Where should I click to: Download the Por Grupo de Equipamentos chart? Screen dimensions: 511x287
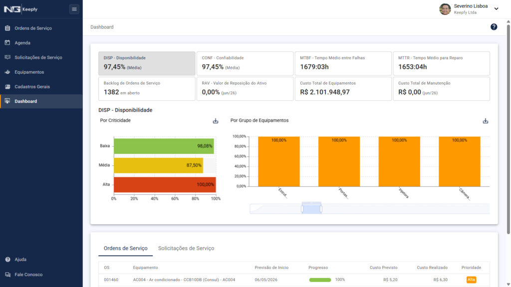[485, 121]
